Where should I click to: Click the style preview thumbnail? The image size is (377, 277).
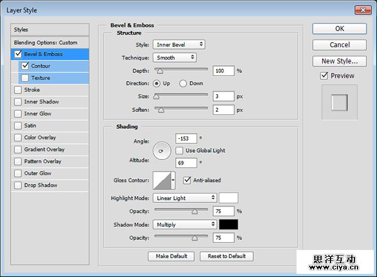tap(339, 102)
